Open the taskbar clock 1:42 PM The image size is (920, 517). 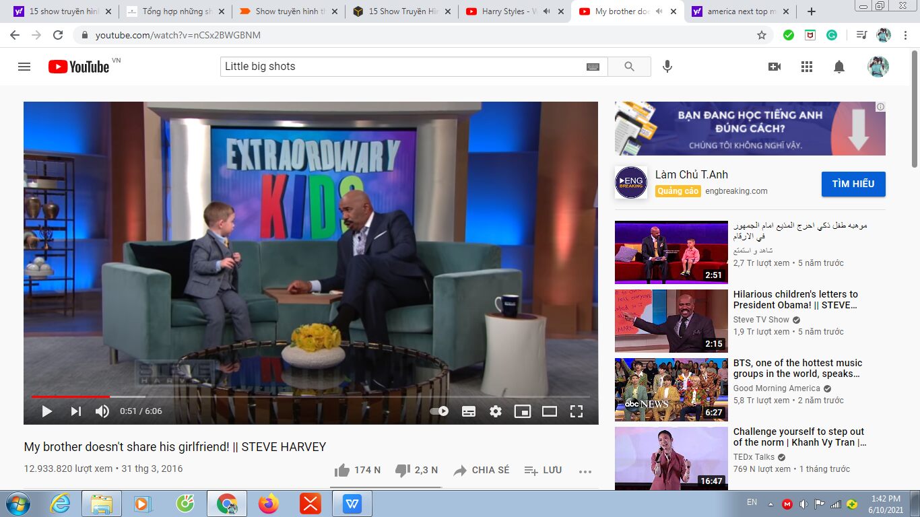pyautogui.click(x=886, y=504)
